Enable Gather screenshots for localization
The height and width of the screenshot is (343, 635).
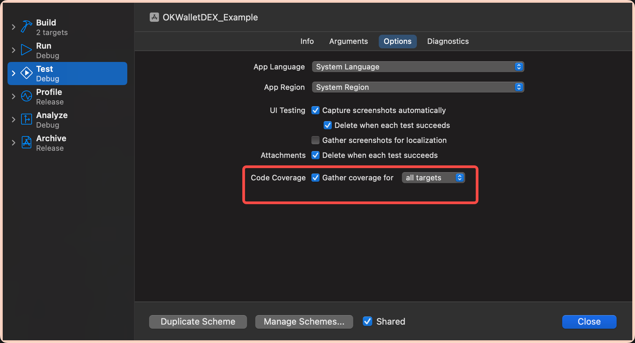[x=315, y=140]
